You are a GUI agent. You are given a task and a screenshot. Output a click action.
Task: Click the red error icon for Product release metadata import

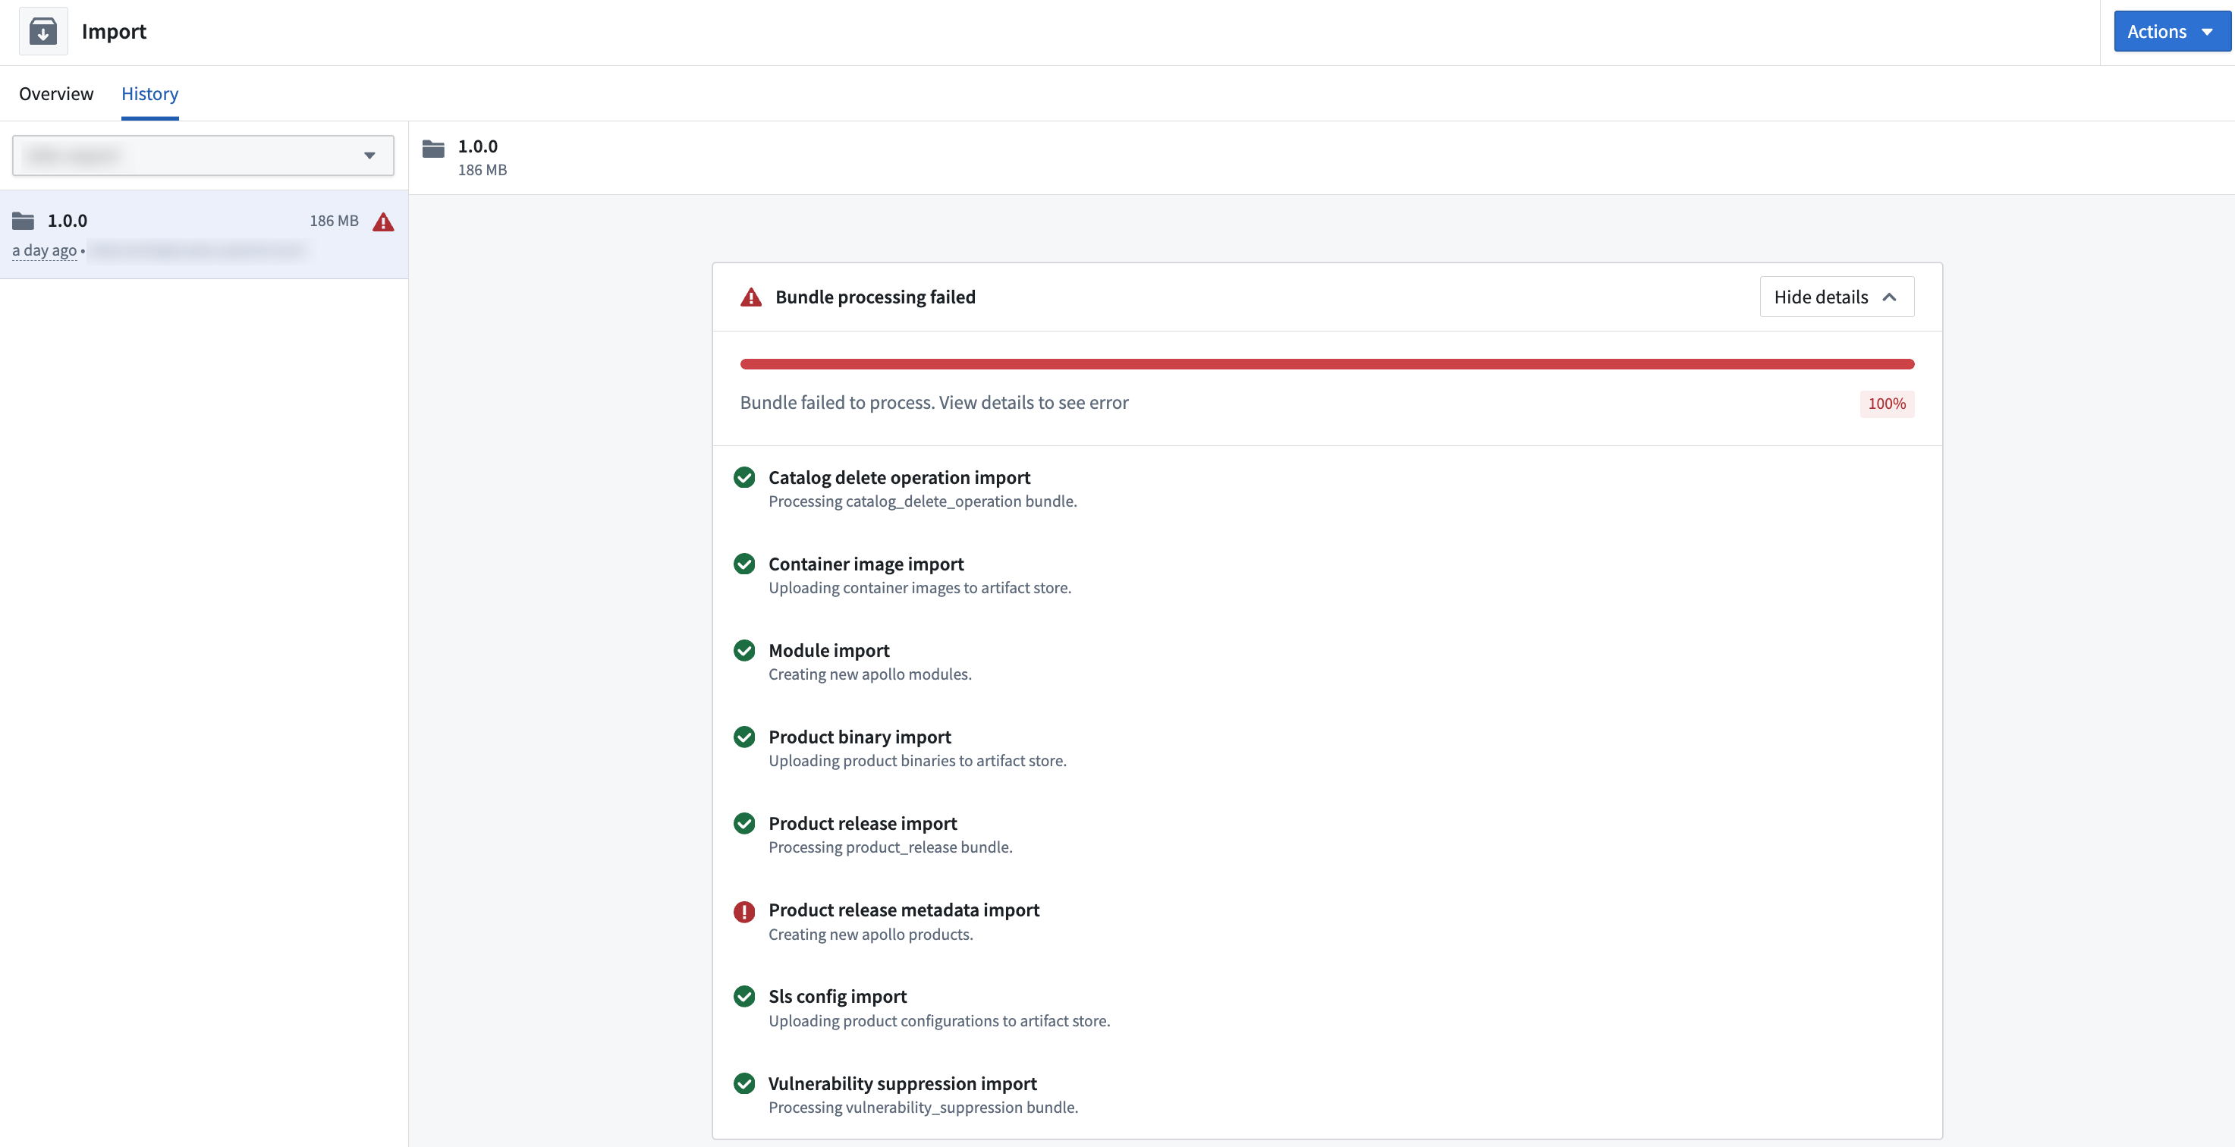tap(744, 912)
